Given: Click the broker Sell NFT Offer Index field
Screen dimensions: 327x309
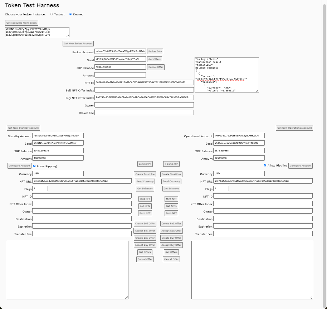Looking at the screenshot, I should [144, 90].
